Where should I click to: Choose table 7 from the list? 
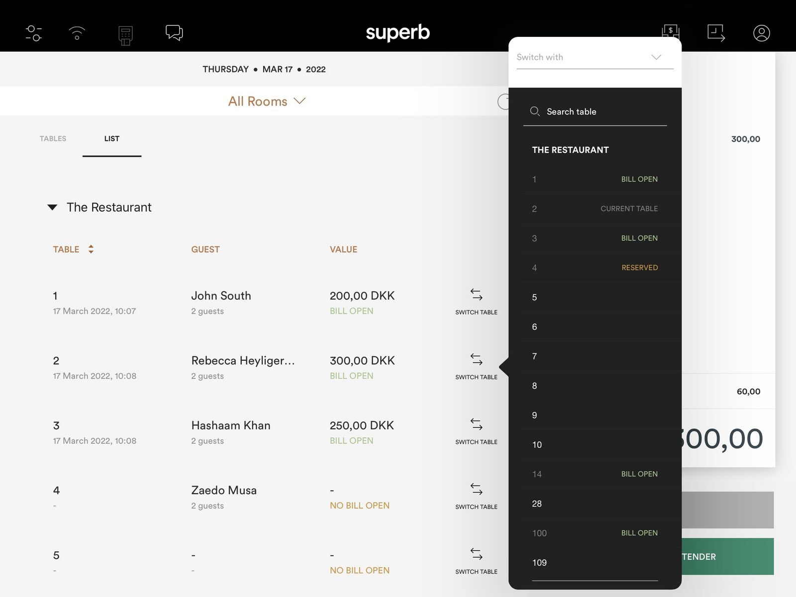(x=595, y=356)
